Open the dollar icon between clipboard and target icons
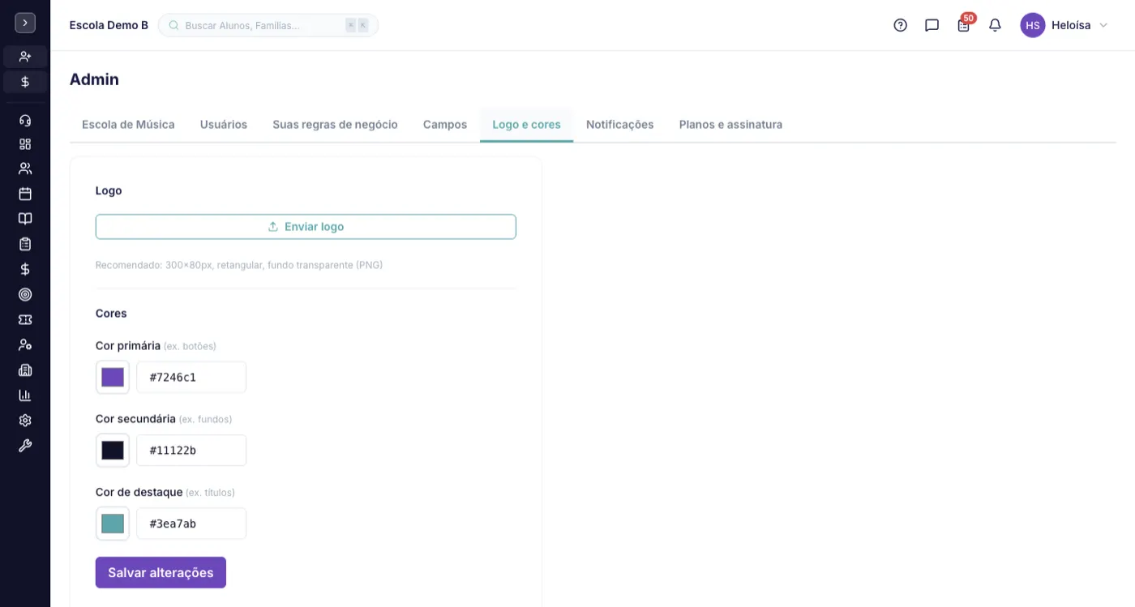1135x607 pixels. tap(25, 269)
